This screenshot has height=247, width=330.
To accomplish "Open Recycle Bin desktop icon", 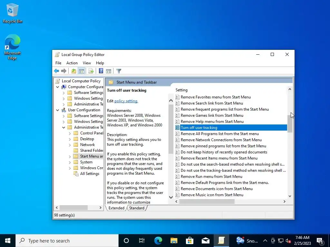I will (x=13, y=13).
